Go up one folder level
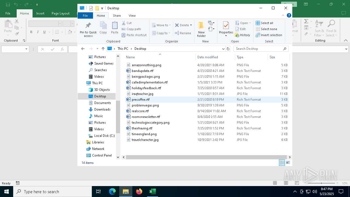Image resolution: width=350 pixels, height=197 pixels. tap(103, 49)
